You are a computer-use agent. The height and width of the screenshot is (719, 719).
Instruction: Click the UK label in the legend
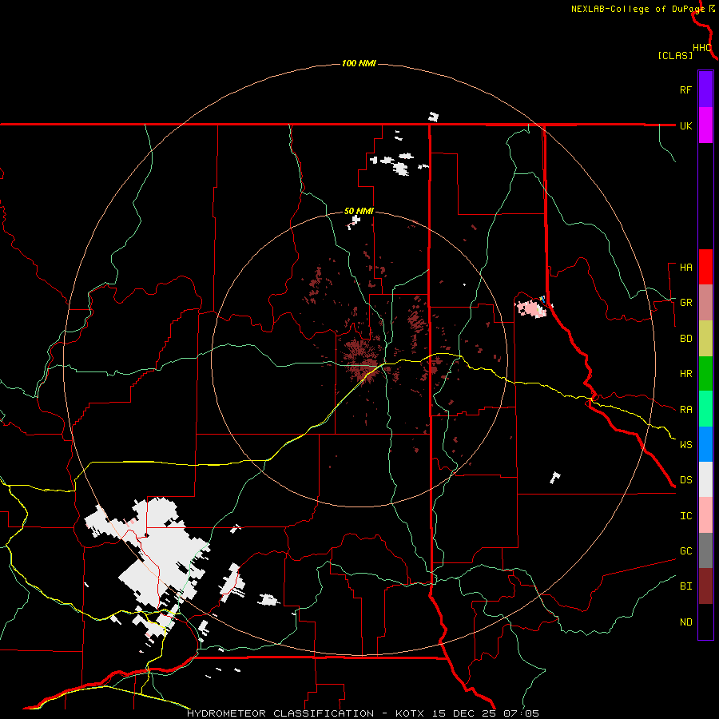tap(685, 125)
